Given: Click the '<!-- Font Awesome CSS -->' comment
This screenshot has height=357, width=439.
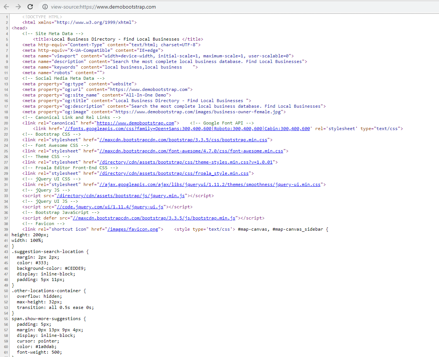Looking at the screenshot, I should [x=56, y=145].
